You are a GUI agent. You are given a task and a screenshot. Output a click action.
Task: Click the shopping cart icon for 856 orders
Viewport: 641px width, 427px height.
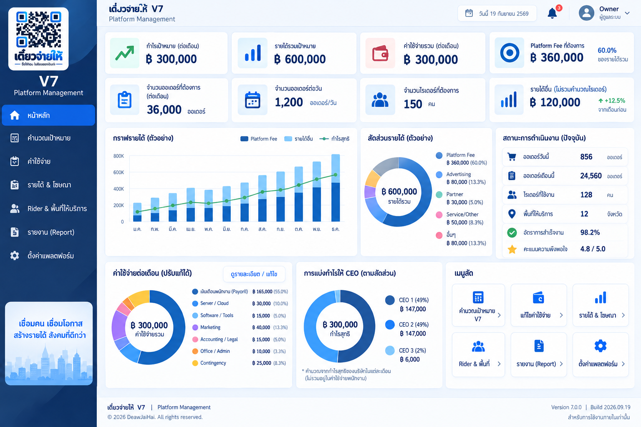tap(512, 157)
